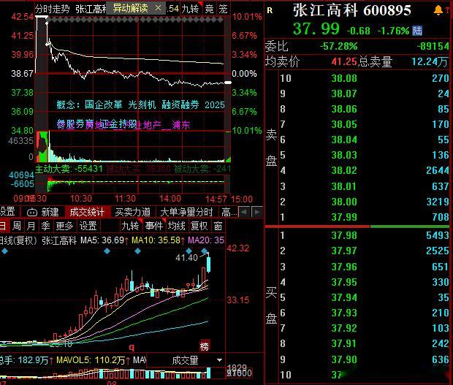The height and width of the screenshot is (385, 453).
Task: Click buy level 2 price 37.97
Action: click(344, 251)
